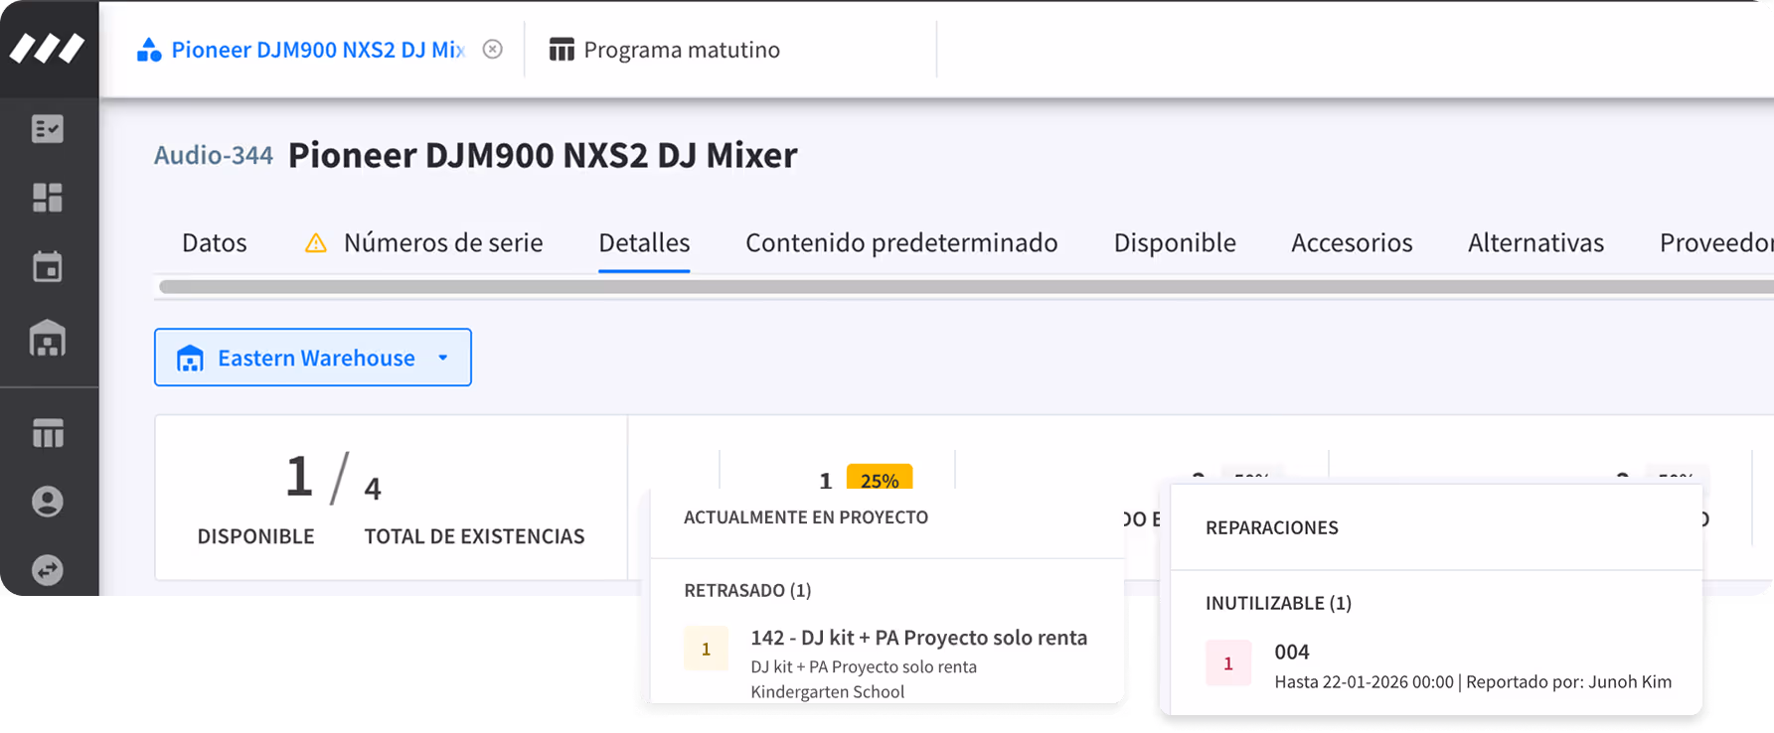
Task: Click the Kindergarten School customer text
Action: (827, 691)
